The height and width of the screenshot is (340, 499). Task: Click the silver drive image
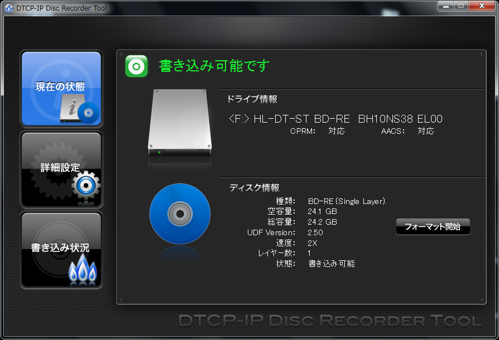pos(180,122)
